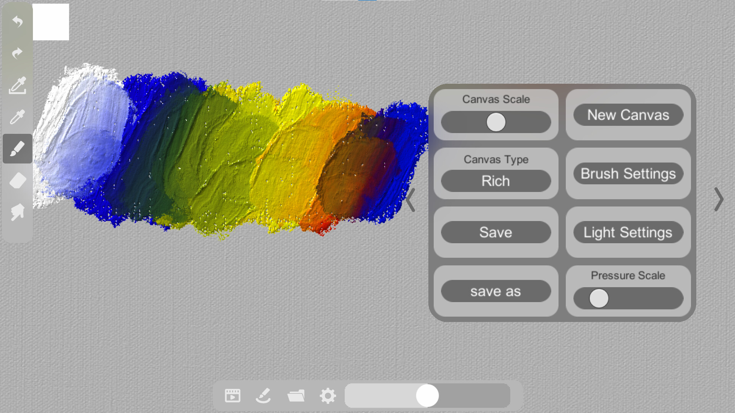Screen dimensions: 735x413
Task: Open the file browser folder icon
Action: pos(296,396)
